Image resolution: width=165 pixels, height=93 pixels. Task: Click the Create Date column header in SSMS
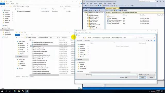pos(143,15)
